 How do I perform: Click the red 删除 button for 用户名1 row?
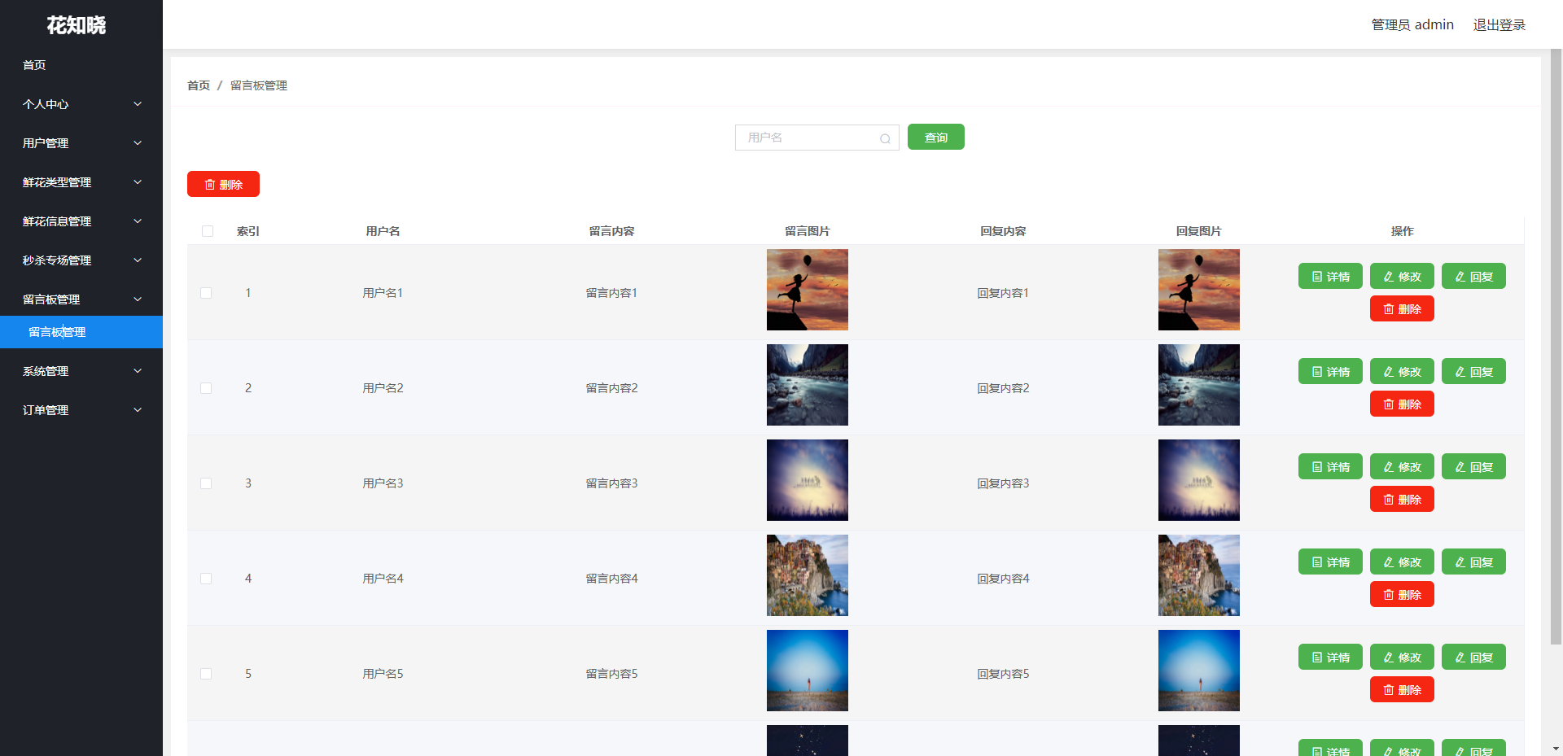(1402, 309)
